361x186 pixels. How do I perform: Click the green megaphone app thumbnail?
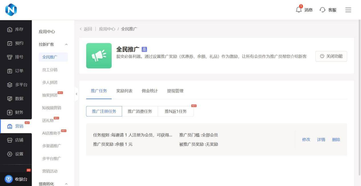coord(99,56)
